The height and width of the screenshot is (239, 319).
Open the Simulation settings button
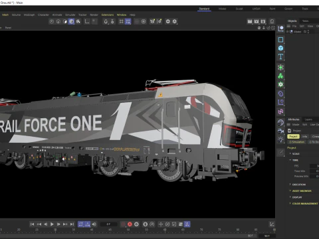click(x=297, y=142)
